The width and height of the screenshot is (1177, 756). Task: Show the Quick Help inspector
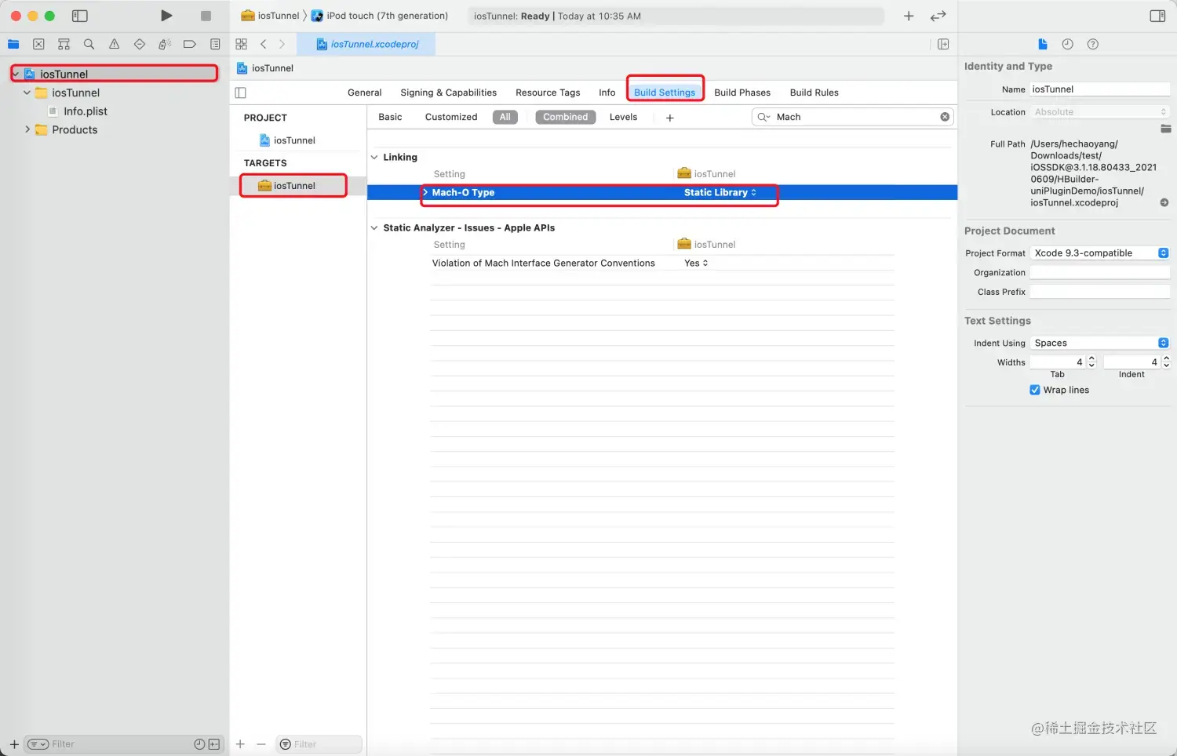(x=1092, y=44)
